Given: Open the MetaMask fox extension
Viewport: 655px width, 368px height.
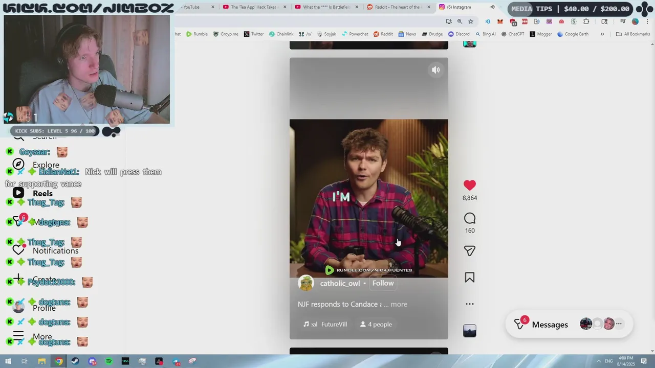Looking at the screenshot, I should click(x=500, y=21).
